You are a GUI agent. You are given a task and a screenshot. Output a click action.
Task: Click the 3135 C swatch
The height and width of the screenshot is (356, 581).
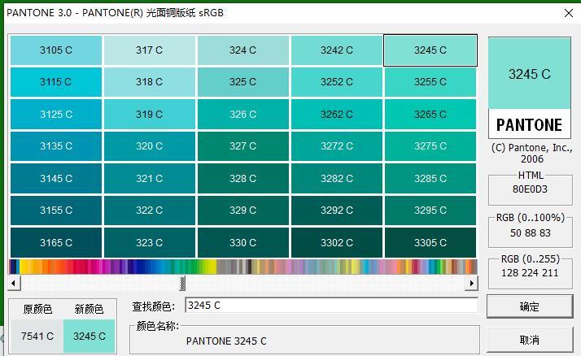click(x=56, y=146)
